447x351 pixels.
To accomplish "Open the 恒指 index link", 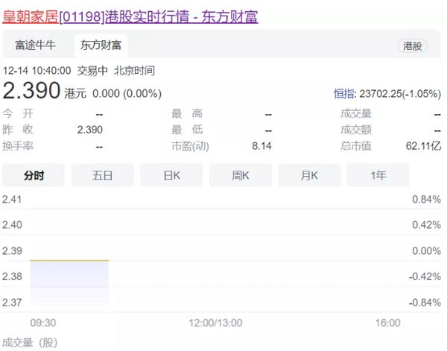I will (343, 93).
